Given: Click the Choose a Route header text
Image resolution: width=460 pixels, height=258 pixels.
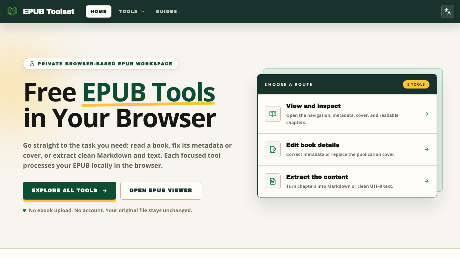Looking at the screenshot, I should (289, 85).
